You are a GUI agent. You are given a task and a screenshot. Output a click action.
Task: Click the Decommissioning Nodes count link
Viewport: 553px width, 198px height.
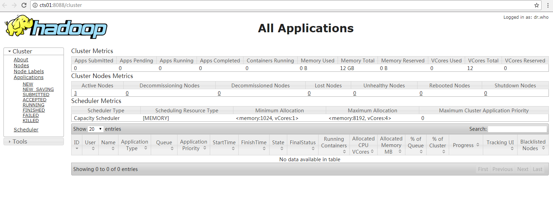point(127,93)
